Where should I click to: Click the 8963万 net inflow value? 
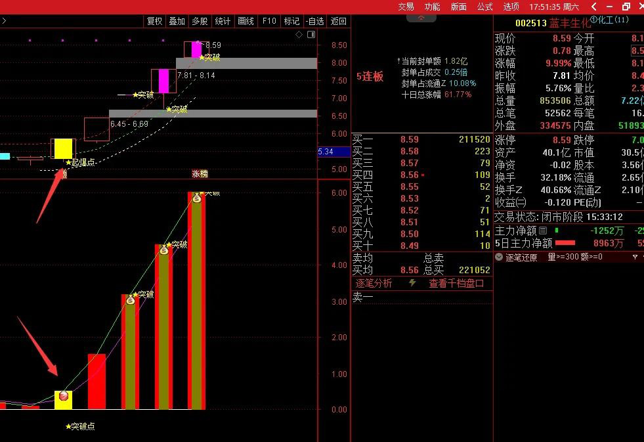point(609,244)
